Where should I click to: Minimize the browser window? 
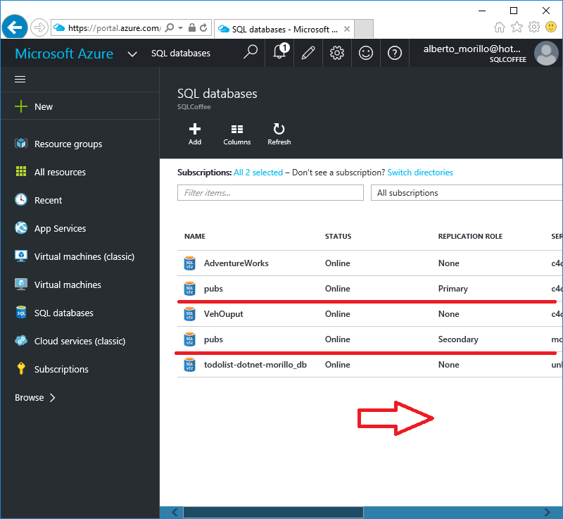(482, 11)
